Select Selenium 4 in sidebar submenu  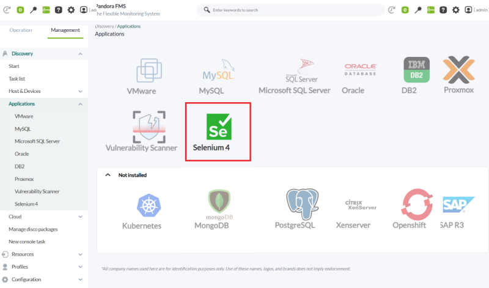click(26, 204)
